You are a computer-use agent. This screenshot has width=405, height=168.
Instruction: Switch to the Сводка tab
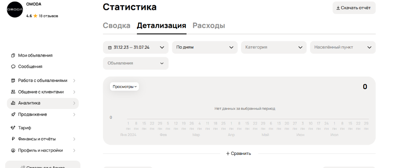[x=116, y=25]
